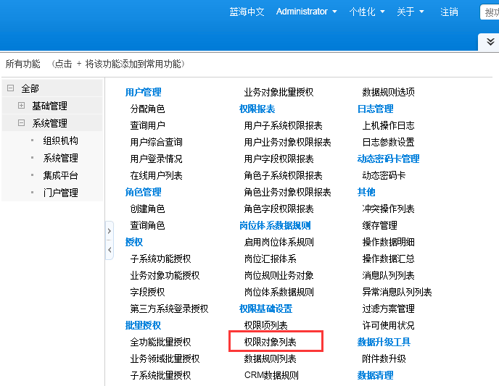The image size is (499, 386).
Task: Open 上机操作日志 function
Action: pos(388,125)
